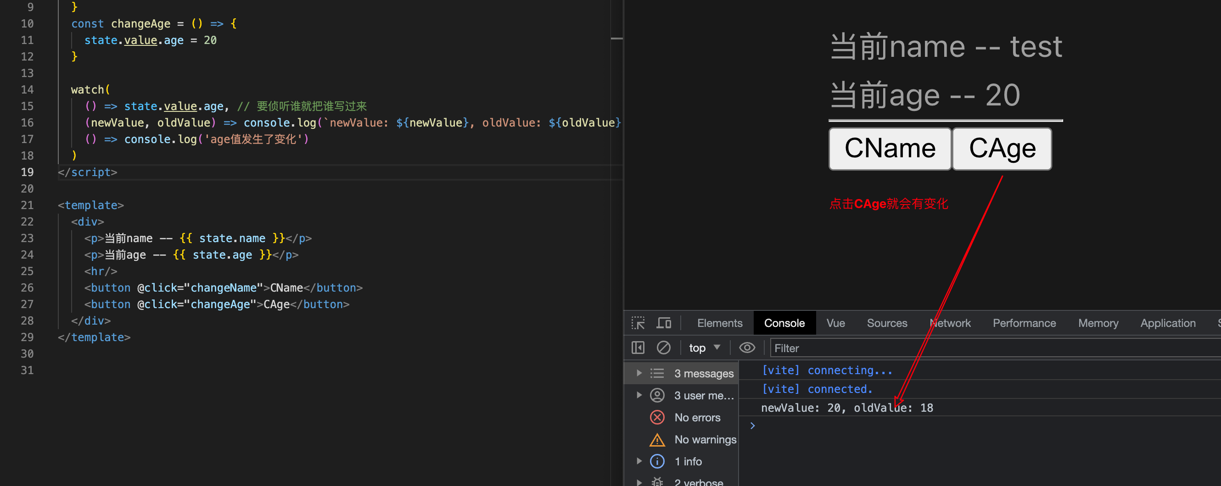Select the inspect element picker icon
Screen dimensions: 1221x486
pos(638,323)
